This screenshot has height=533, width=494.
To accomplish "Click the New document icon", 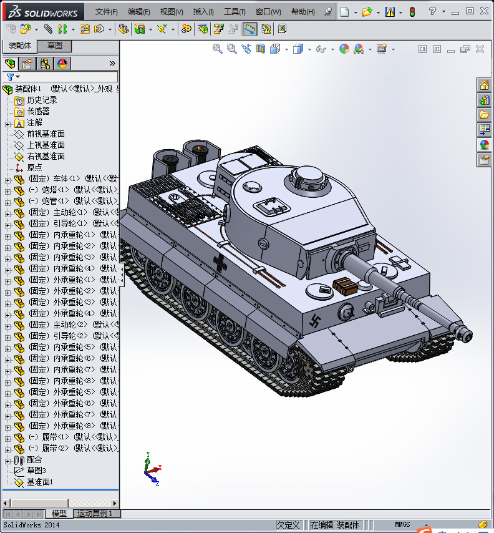I will tap(344, 12).
